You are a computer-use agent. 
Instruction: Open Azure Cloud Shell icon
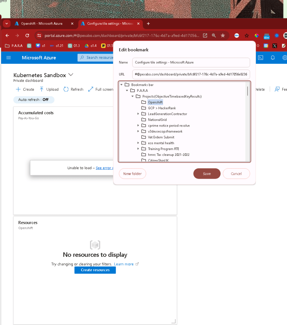click(261, 58)
